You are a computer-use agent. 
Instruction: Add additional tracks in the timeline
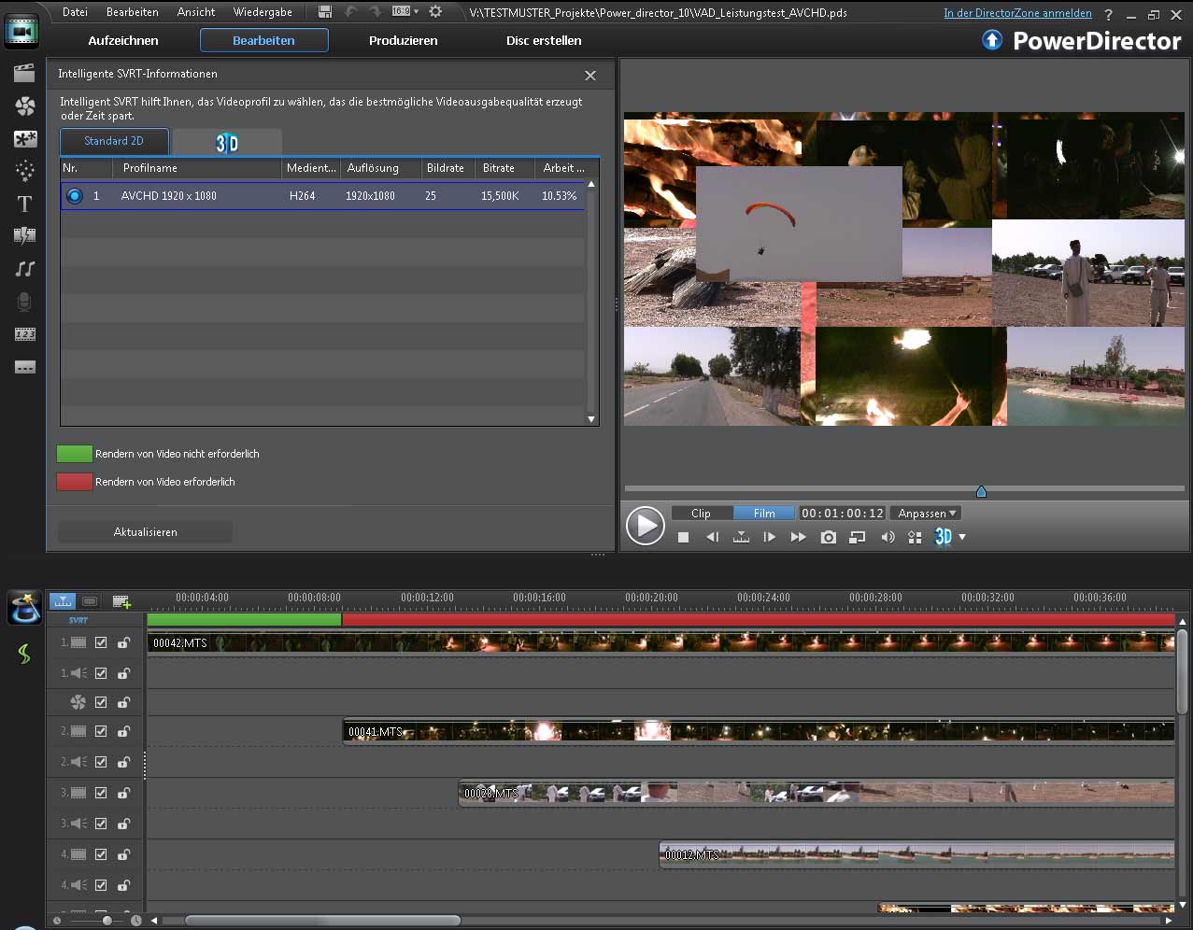click(121, 601)
